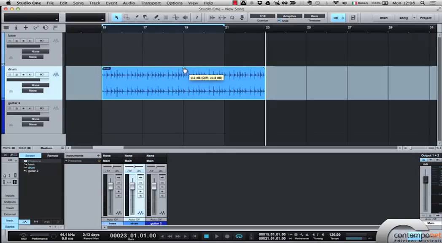Viewport: 442px width, 243px height.
Task: Click the quantize zoom magnifier icon
Action: (232, 18)
